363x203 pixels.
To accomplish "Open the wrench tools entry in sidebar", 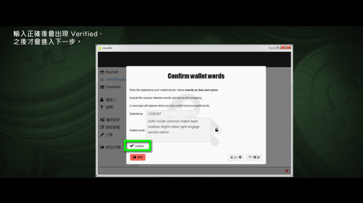I will [106, 135].
